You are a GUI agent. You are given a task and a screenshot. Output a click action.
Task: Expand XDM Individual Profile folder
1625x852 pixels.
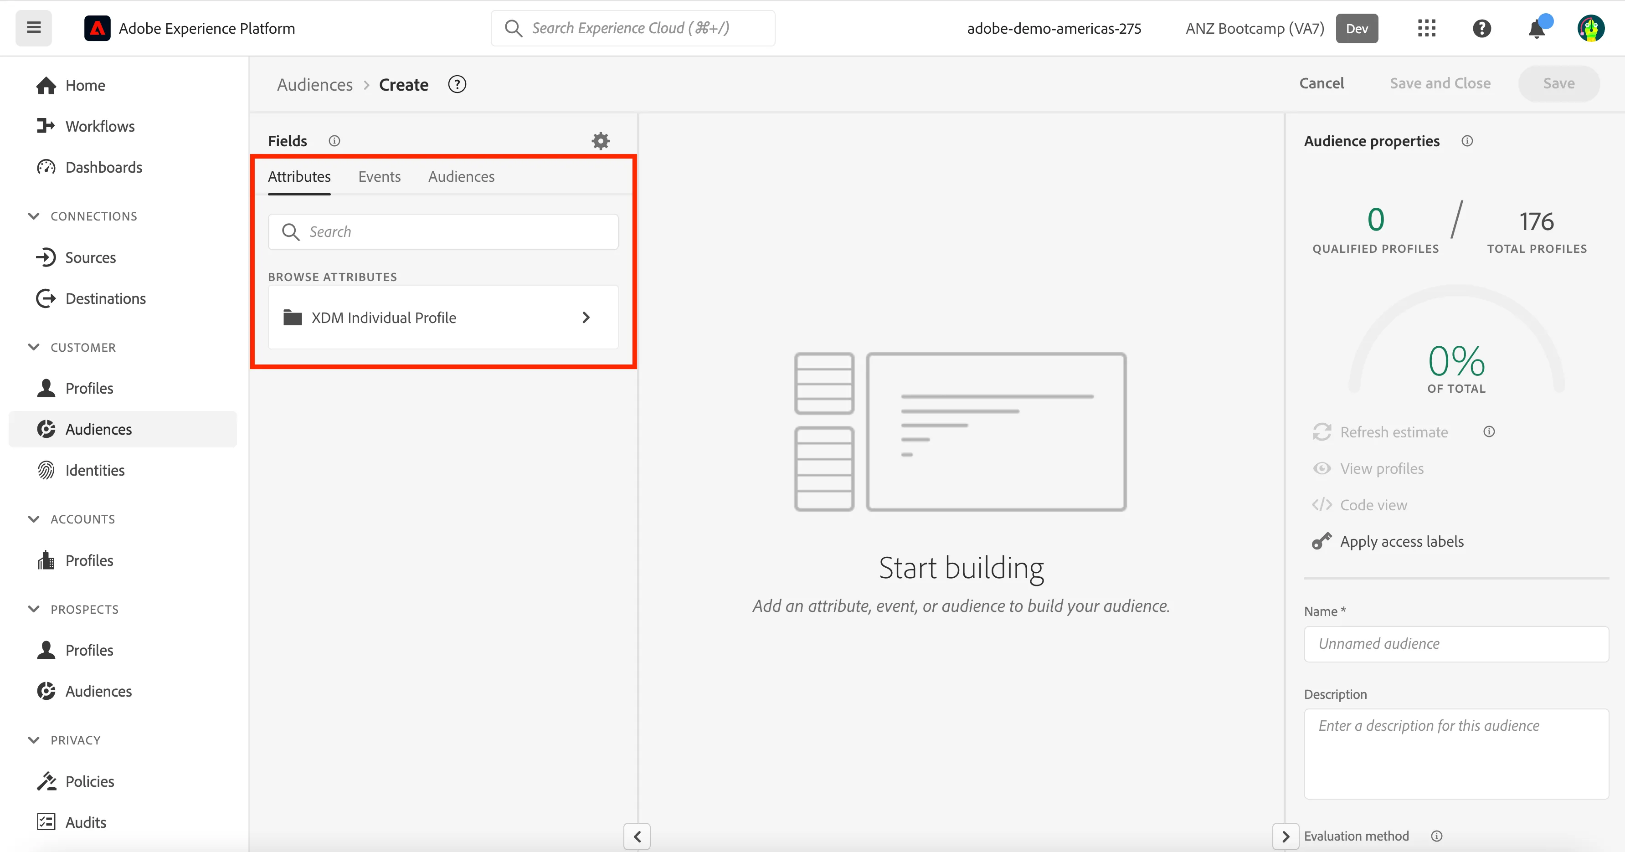(x=443, y=317)
